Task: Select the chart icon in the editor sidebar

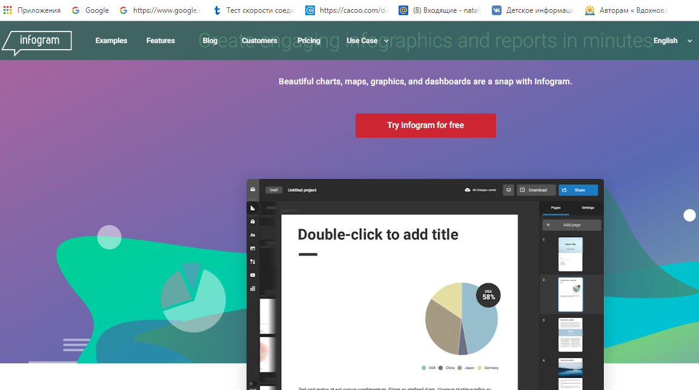Action: click(x=253, y=208)
